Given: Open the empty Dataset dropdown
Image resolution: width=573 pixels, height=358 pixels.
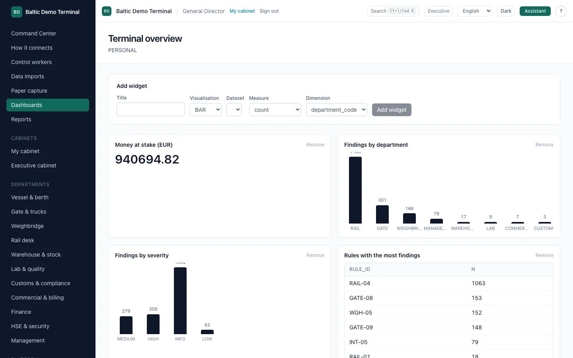Looking at the screenshot, I should pyautogui.click(x=234, y=110).
